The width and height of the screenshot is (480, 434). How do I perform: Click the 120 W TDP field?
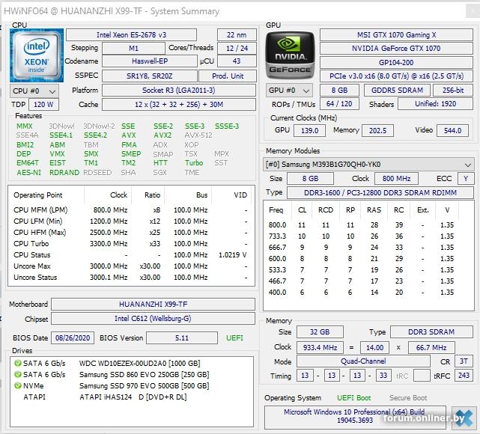(43, 104)
